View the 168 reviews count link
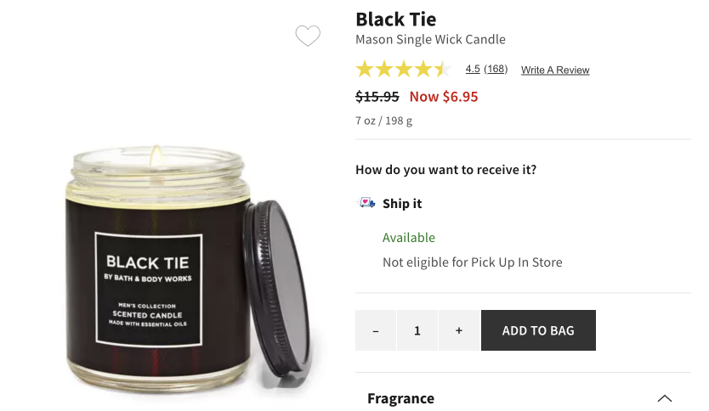The height and width of the screenshot is (411, 709). coord(496,70)
